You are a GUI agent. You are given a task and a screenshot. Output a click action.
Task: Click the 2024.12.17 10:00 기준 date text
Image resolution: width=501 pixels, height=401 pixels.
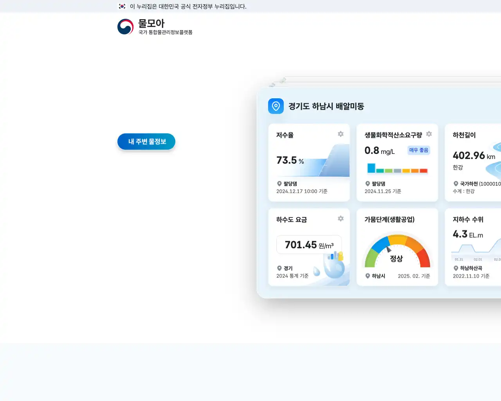click(x=302, y=191)
